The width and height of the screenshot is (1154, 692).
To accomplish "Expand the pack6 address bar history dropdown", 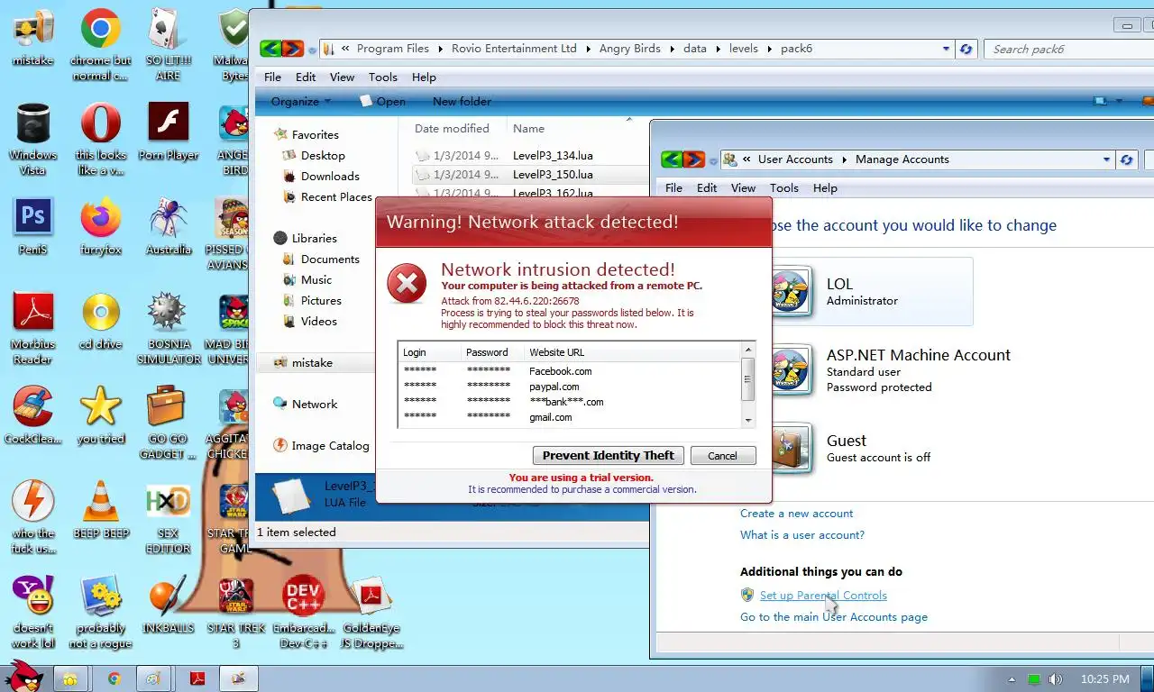I will (946, 49).
